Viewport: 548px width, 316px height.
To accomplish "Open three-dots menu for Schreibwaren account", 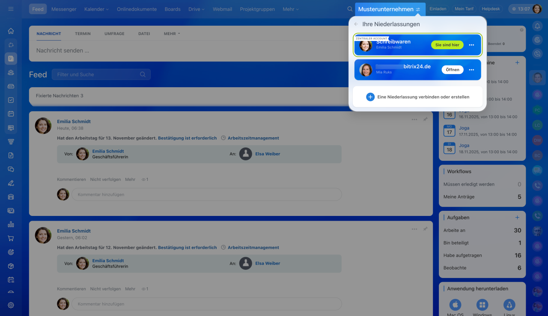I will pos(471,45).
